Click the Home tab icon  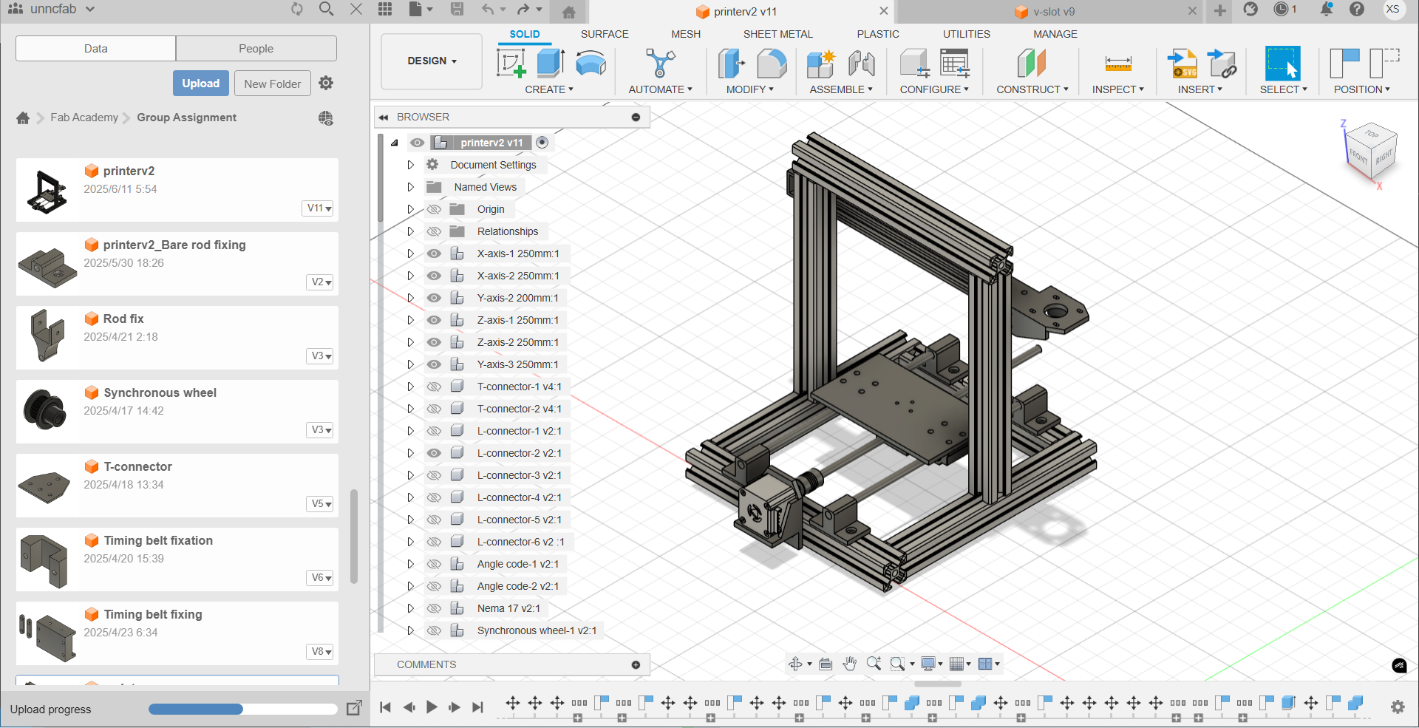(x=568, y=12)
